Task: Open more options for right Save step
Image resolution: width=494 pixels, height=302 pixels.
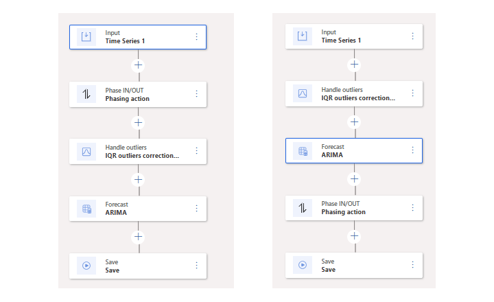Action: click(x=412, y=265)
